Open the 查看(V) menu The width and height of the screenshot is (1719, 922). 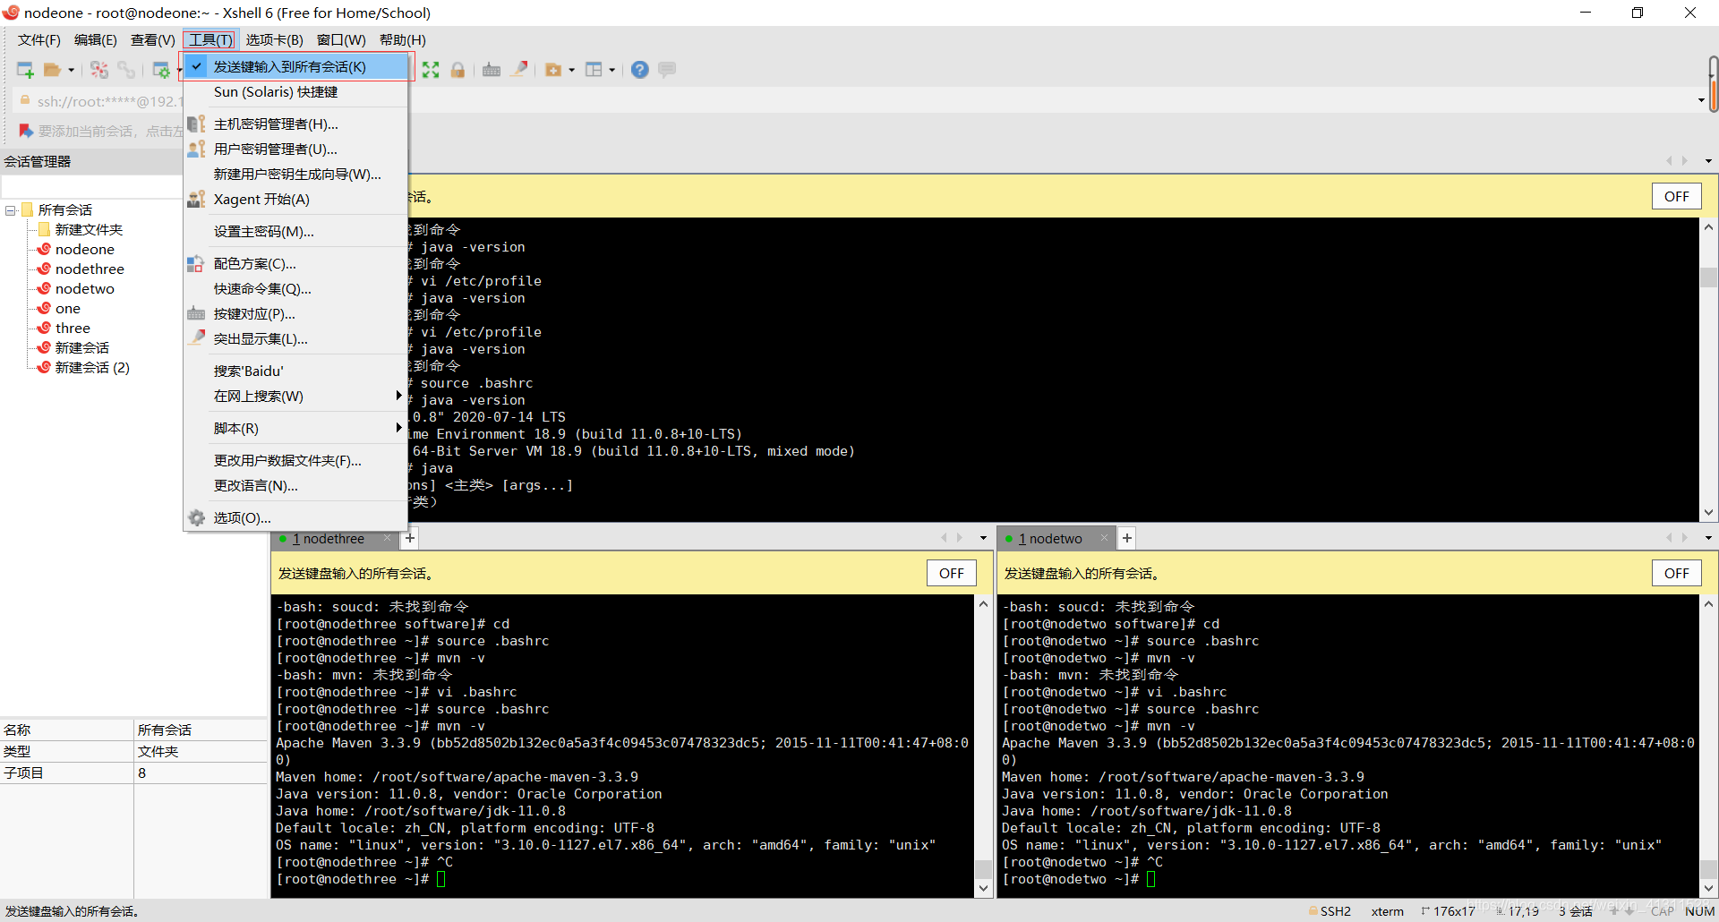[x=152, y=40]
